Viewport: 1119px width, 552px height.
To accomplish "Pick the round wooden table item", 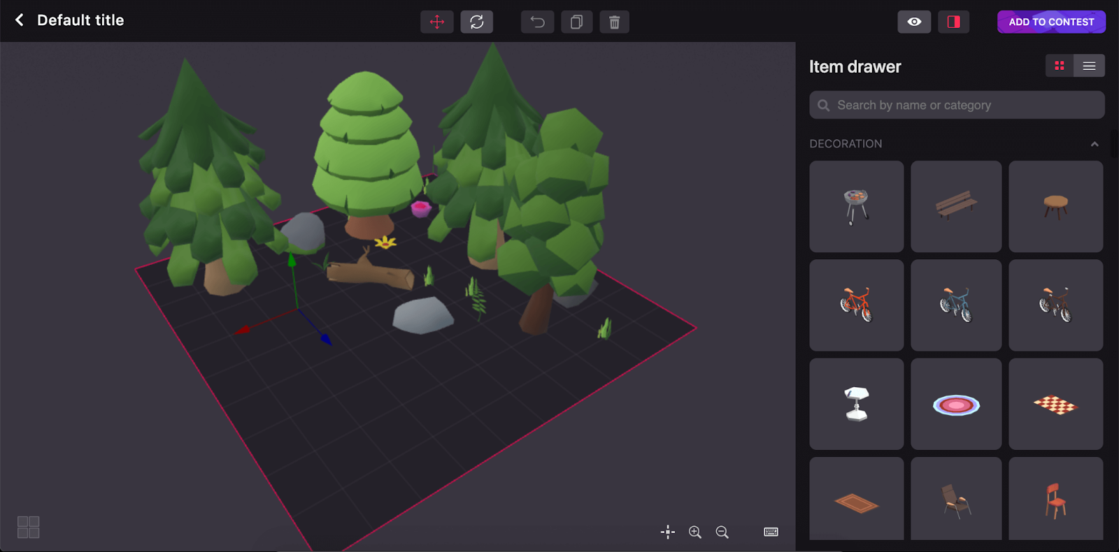I will click(1056, 207).
